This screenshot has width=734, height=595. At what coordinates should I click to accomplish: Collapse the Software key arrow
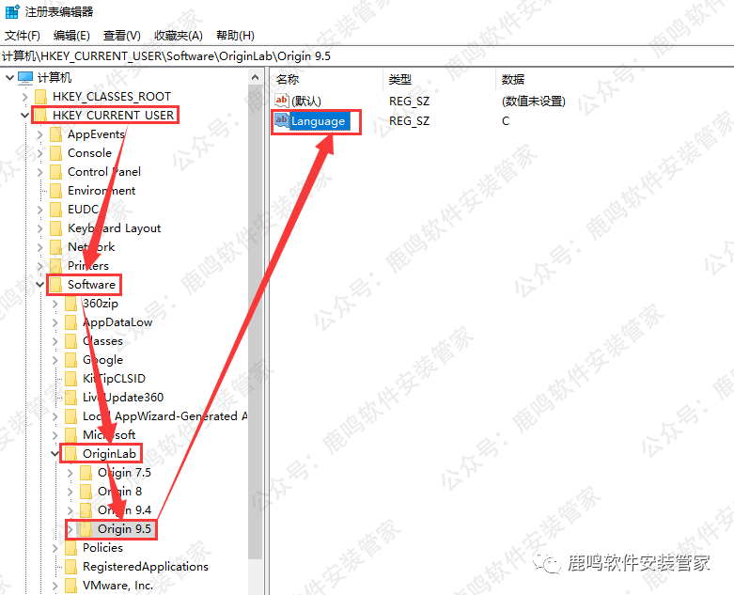coord(39,285)
